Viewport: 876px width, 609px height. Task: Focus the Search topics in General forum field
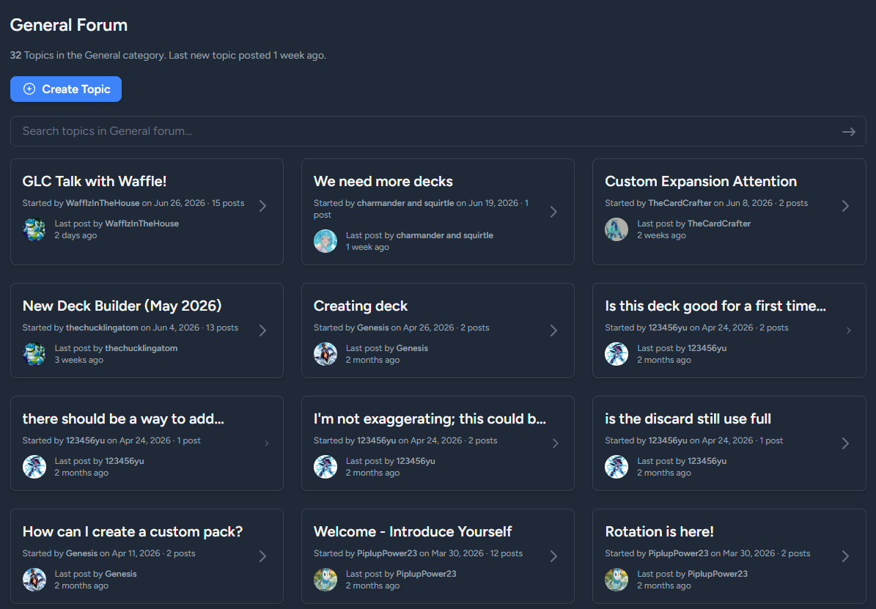pyautogui.click(x=438, y=131)
